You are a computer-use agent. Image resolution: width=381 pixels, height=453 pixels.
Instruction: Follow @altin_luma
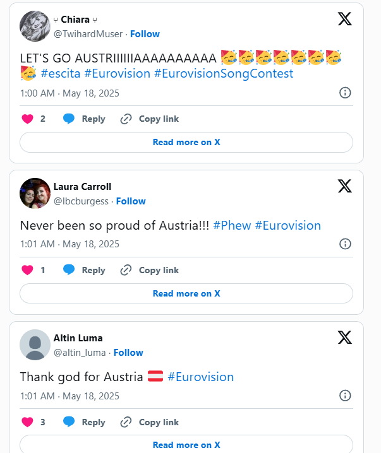128,353
